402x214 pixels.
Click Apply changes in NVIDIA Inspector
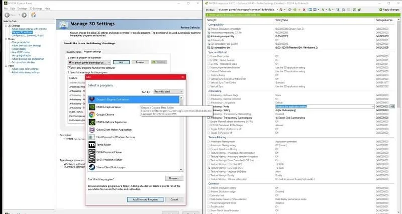389,10
